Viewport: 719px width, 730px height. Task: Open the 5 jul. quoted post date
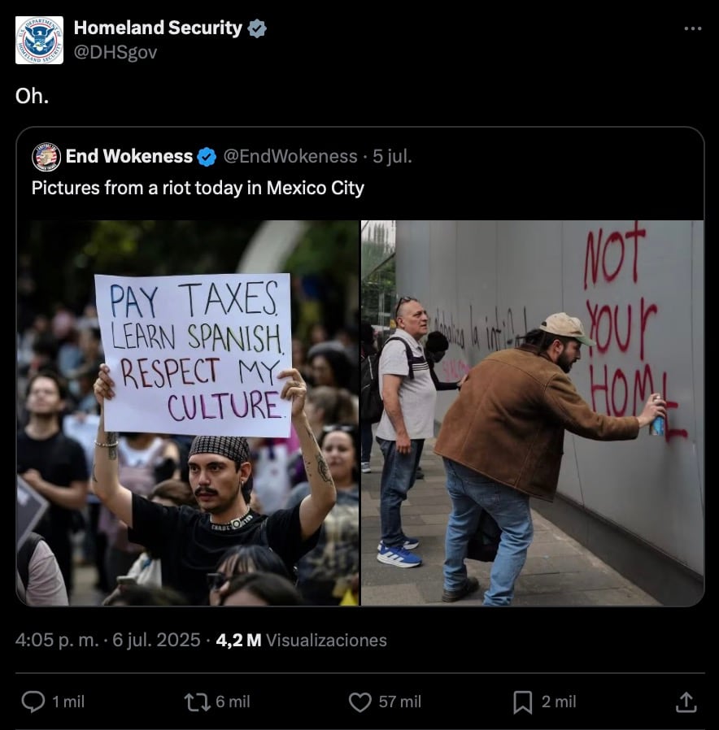(x=393, y=156)
